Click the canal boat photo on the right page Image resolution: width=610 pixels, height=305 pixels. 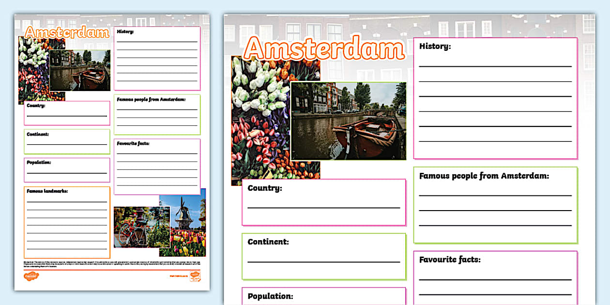(x=349, y=121)
